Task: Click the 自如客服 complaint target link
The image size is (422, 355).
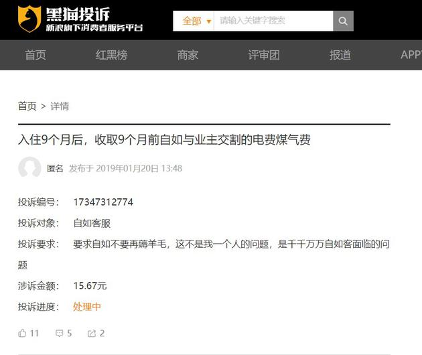Action: [92, 223]
